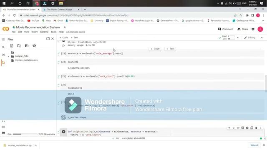This screenshot has height=150, width=267.
Task: Open Task View on taskbar
Action: [x=28, y=3]
